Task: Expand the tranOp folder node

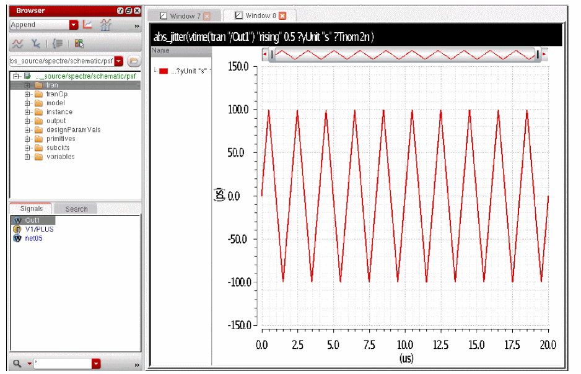Action: click(27, 94)
